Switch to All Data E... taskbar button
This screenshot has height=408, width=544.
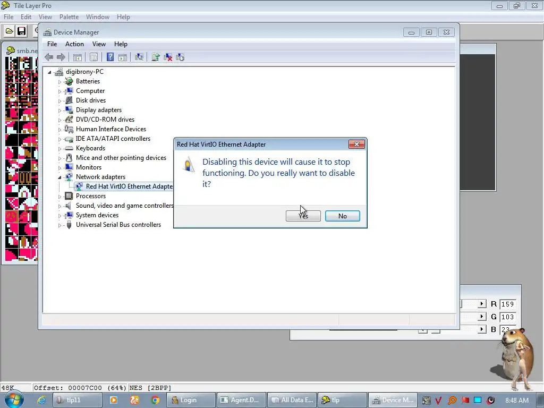click(x=292, y=400)
